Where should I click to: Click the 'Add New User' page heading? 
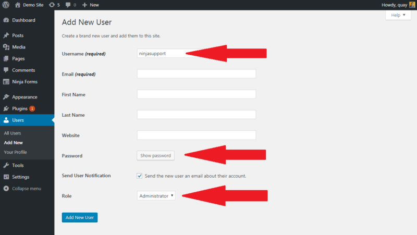(87, 22)
